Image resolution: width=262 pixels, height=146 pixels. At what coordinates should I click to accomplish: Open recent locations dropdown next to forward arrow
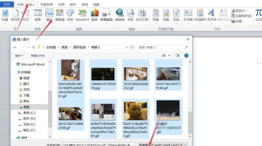28,47
